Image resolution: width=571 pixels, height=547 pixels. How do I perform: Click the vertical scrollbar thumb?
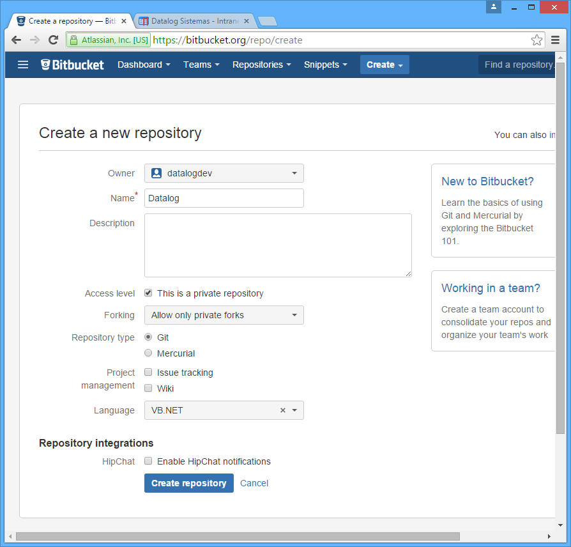click(x=560, y=248)
